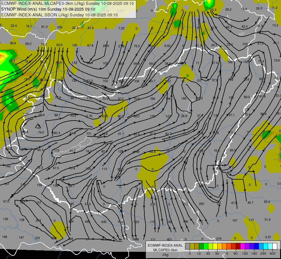Click the 'J/kg' unit label in the legend

coord(165,255)
